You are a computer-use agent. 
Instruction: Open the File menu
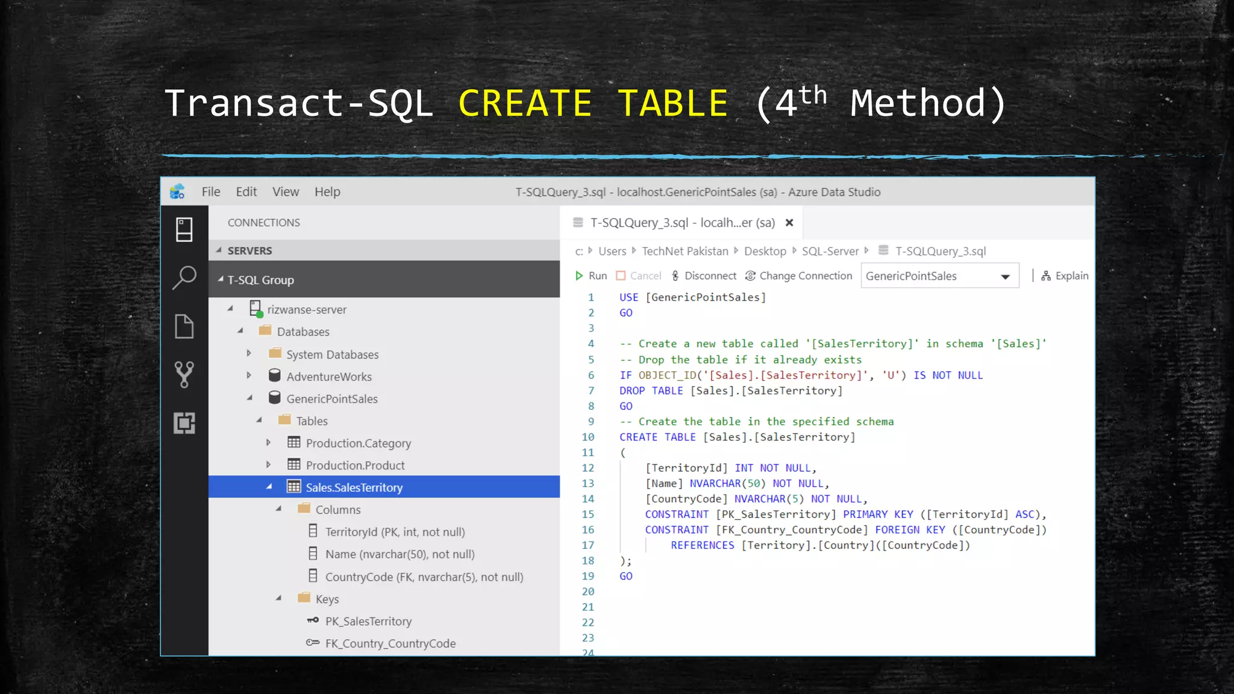[211, 192]
